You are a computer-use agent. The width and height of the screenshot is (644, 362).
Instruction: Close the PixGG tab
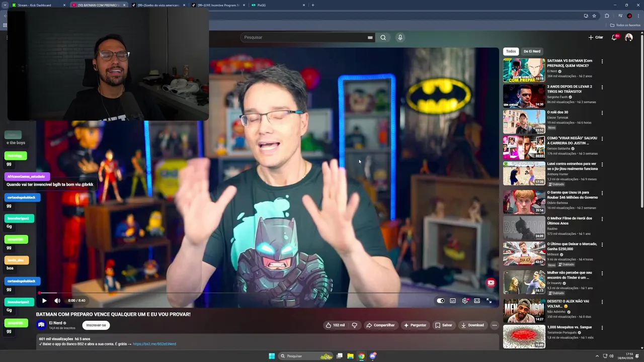[303, 5]
